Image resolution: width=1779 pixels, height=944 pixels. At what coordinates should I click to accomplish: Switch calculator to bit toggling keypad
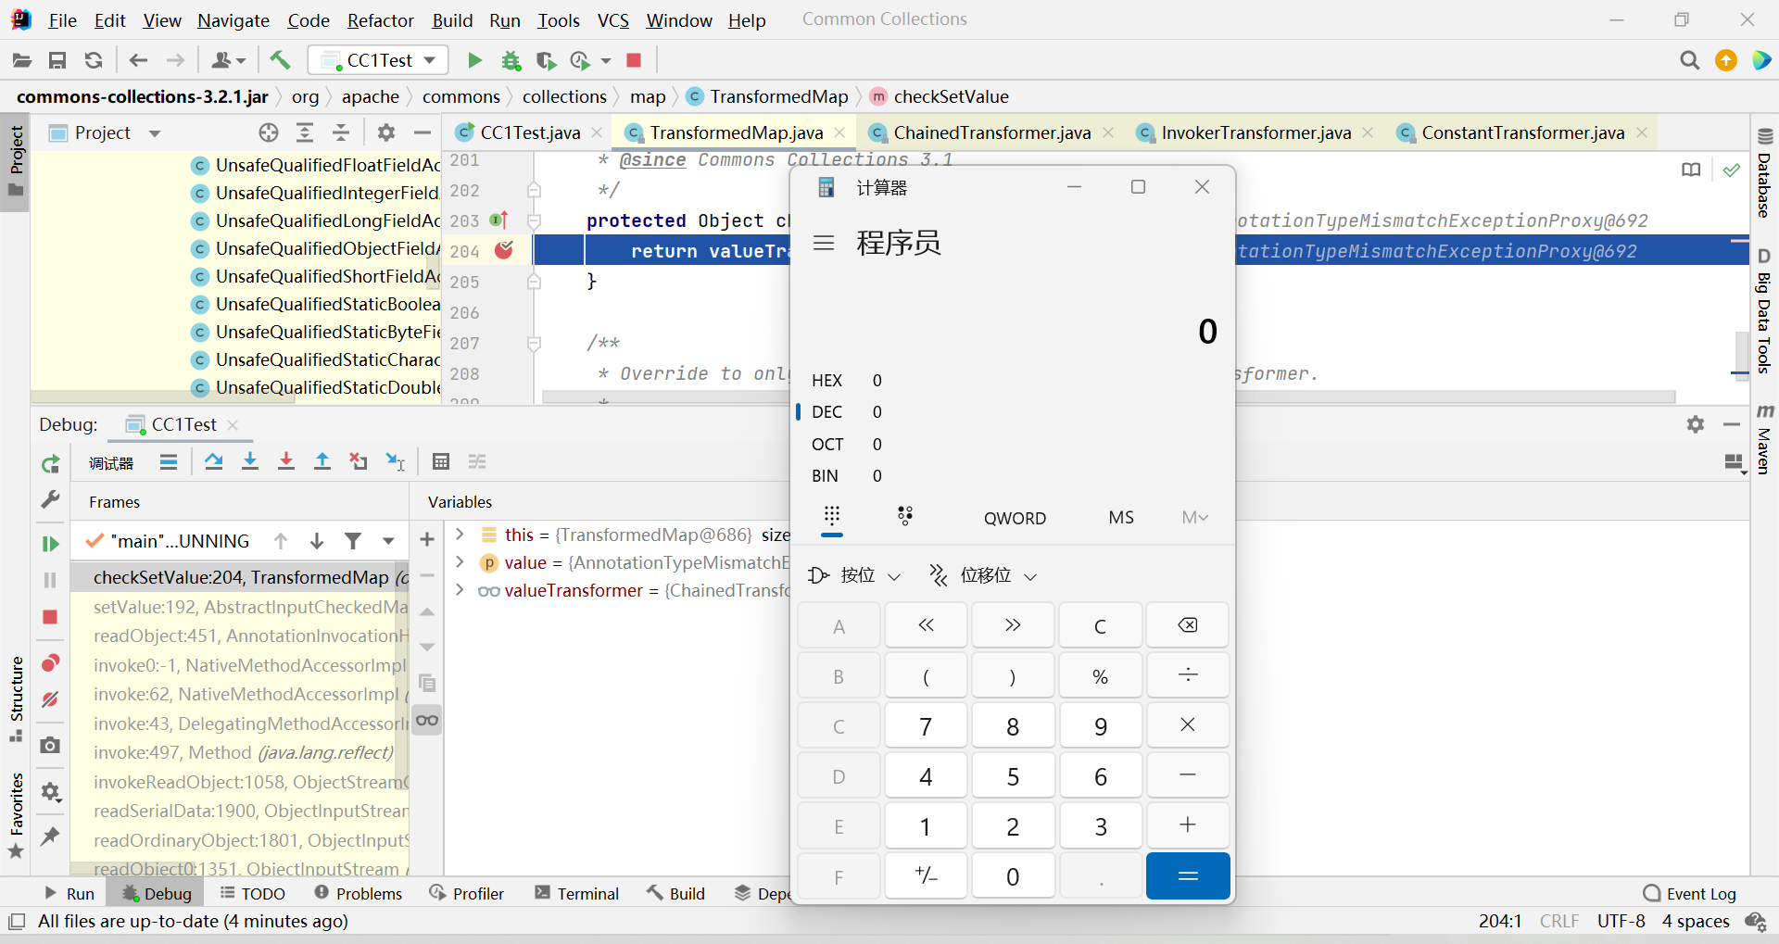click(905, 516)
